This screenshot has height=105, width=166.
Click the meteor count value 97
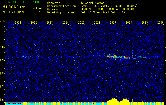38,12
